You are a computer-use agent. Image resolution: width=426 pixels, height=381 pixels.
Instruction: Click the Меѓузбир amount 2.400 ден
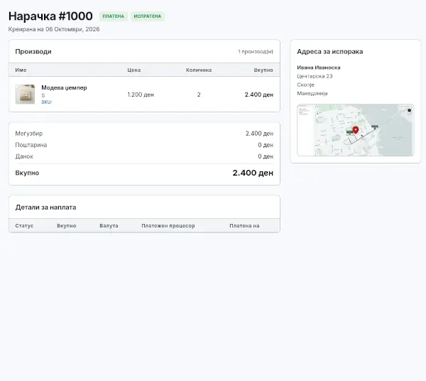click(x=259, y=133)
